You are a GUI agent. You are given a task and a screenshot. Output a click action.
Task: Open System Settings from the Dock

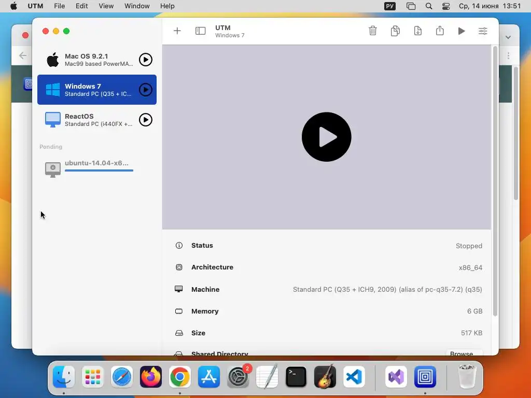click(238, 377)
